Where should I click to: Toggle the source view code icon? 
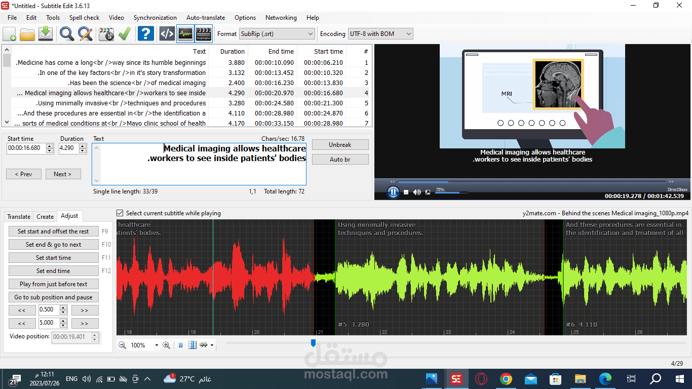(x=167, y=34)
